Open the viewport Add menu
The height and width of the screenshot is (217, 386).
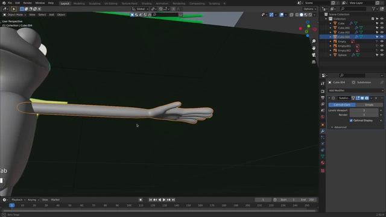(x=51, y=14)
